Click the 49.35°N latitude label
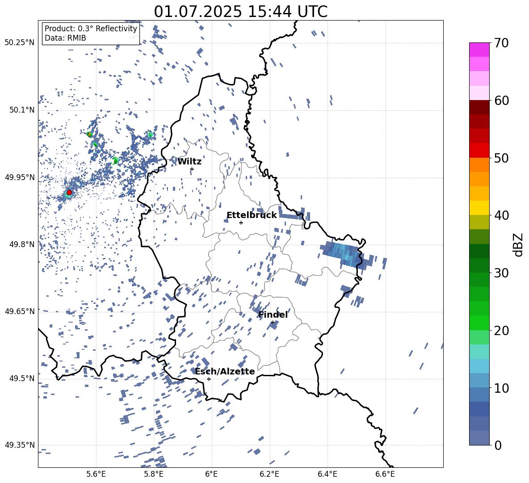 point(20,445)
